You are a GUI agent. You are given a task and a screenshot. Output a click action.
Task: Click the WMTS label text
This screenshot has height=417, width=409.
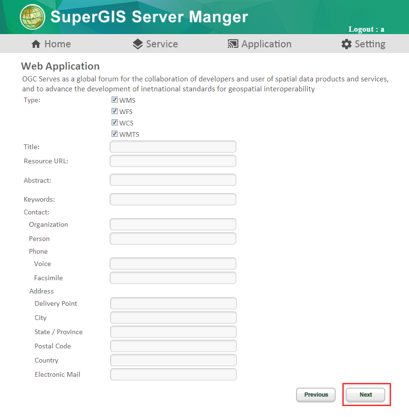pyautogui.click(x=129, y=134)
